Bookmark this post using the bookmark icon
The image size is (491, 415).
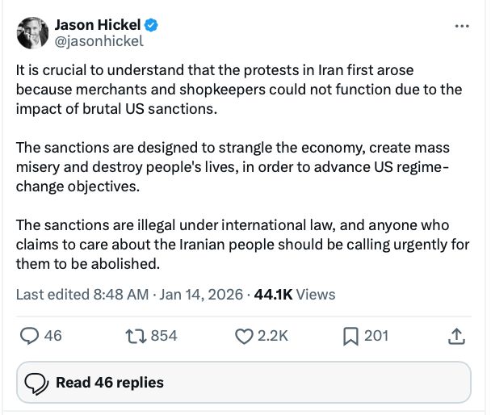pos(350,335)
